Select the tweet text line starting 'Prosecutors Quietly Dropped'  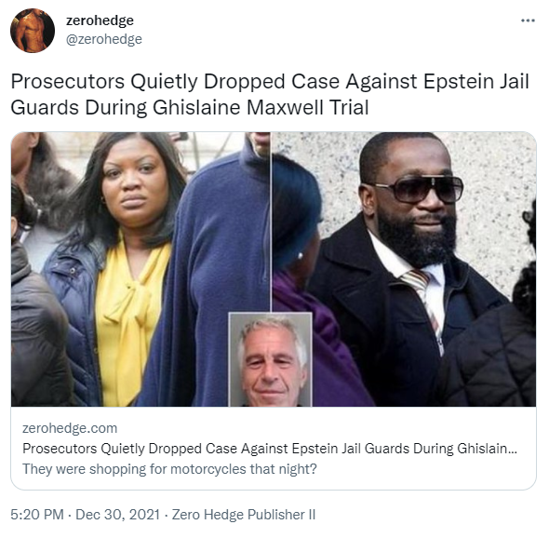270,82
